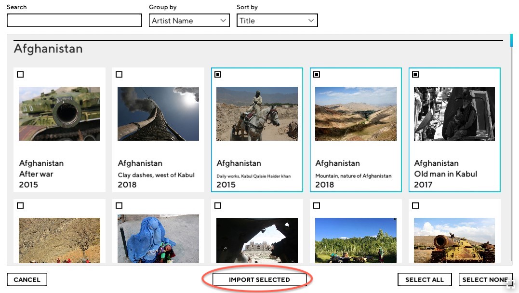Click the Search label text
This screenshot has height=293, width=519.
(x=16, y=7)
